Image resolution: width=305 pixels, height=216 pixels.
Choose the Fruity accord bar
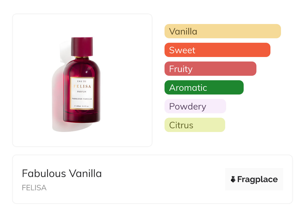pos(210,69)
